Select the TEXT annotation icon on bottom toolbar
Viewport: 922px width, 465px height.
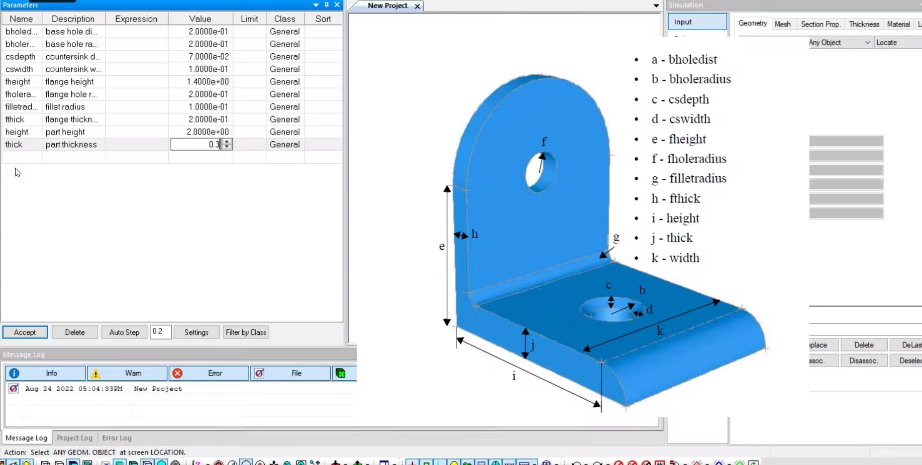coord(509,462)
